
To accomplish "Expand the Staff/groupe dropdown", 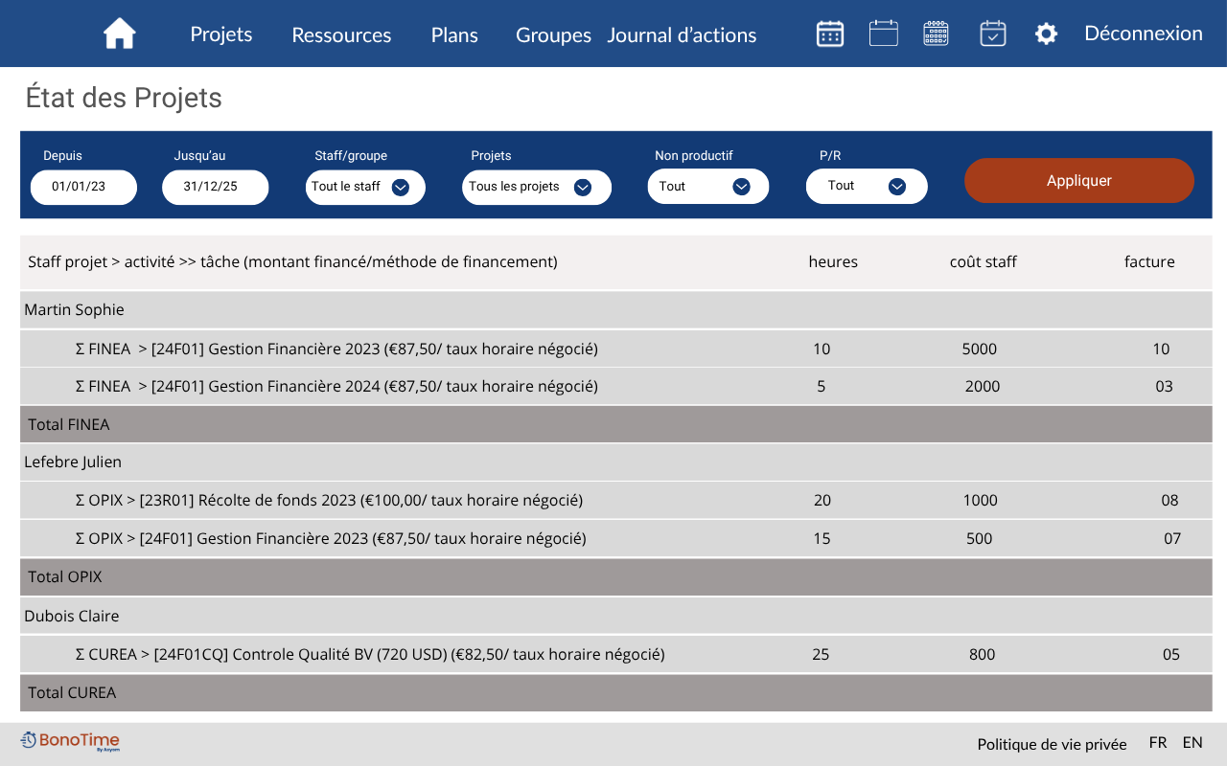I will 365,187.
